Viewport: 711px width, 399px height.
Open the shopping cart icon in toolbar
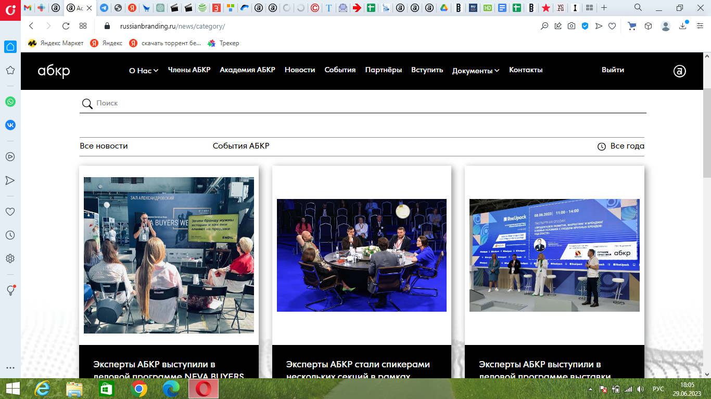tap(632, 26)
